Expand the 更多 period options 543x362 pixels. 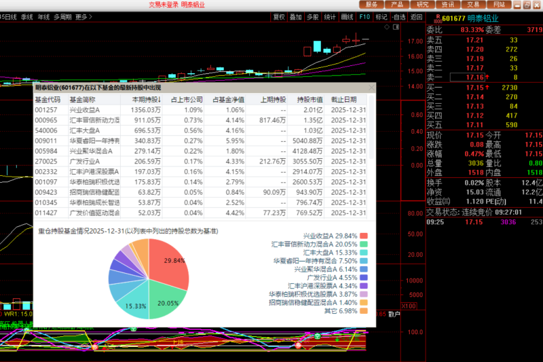[x=83, y=17]
